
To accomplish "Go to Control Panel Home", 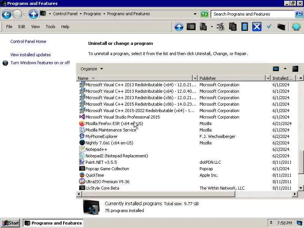I will tap(28, 41).
